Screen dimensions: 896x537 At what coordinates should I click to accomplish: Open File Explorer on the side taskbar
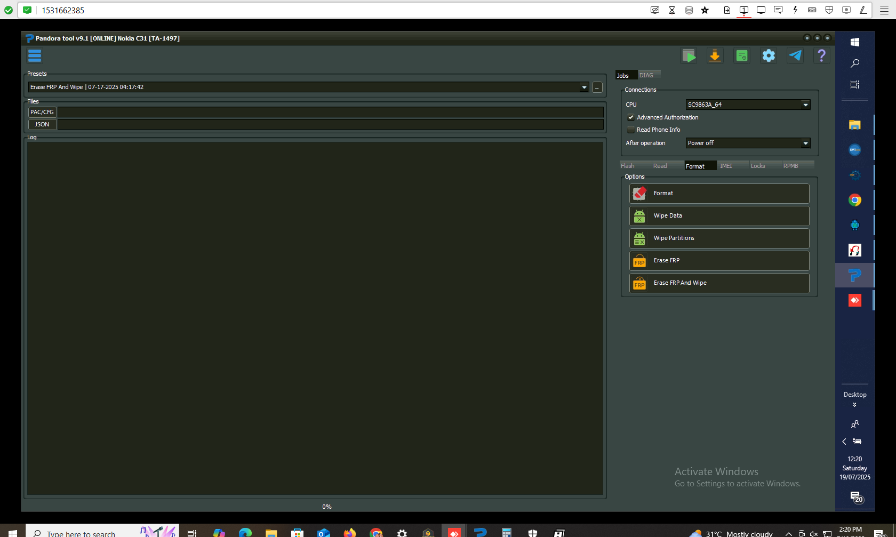tap(855, 125)
